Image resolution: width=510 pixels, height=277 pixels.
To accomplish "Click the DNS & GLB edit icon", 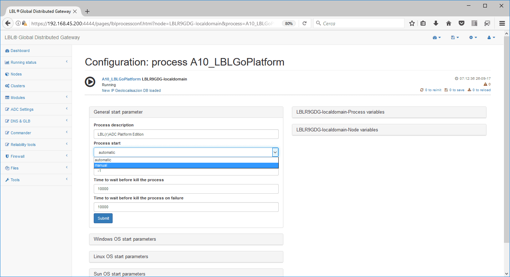I will [x=7, y=121].
